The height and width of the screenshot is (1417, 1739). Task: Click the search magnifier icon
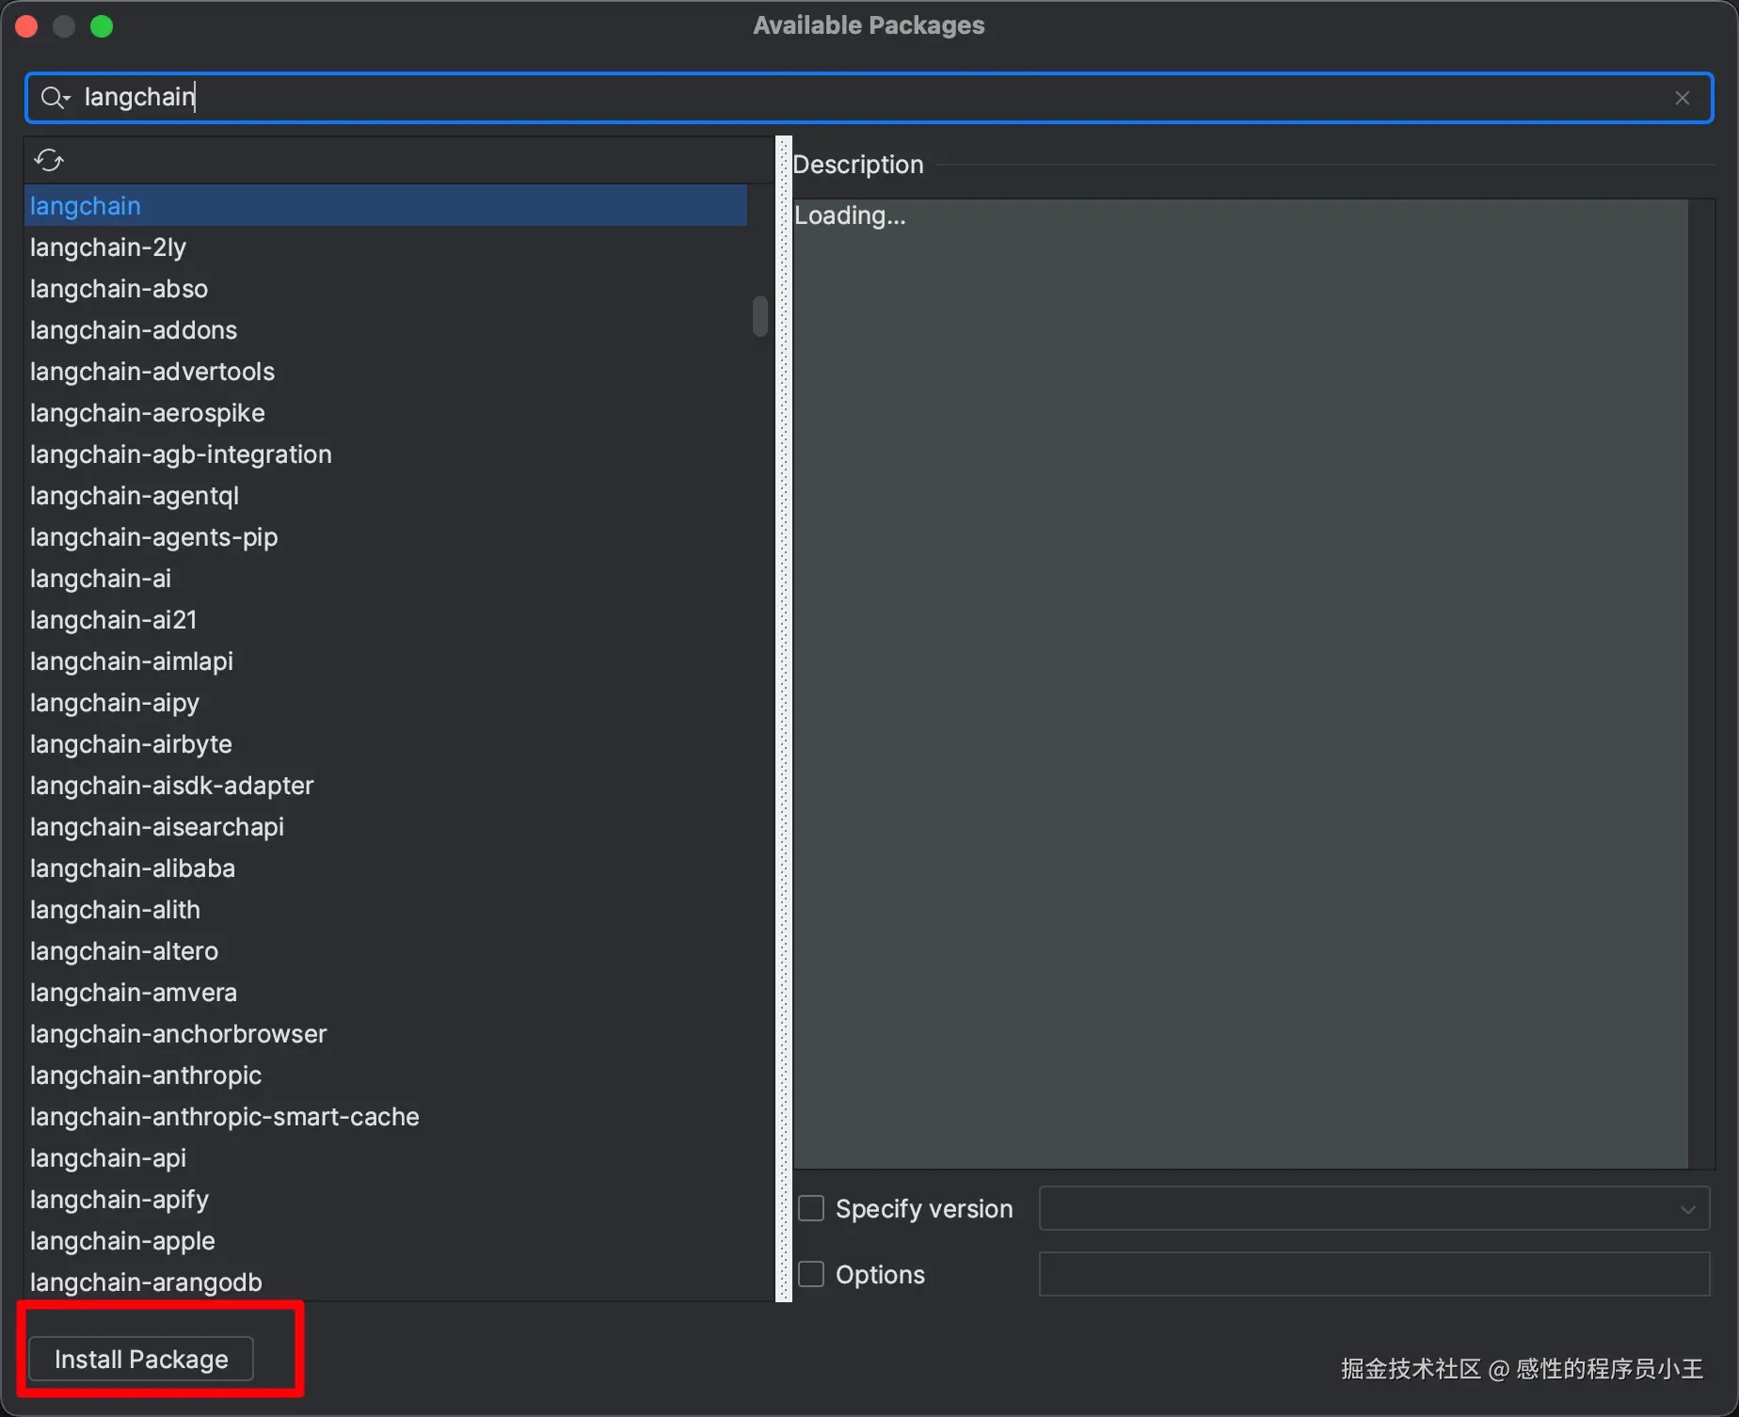(55, 98)
